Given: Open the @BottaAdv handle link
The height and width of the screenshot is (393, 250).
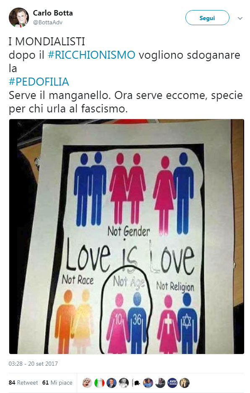Looking at the screenshot, I should point(48,22).
